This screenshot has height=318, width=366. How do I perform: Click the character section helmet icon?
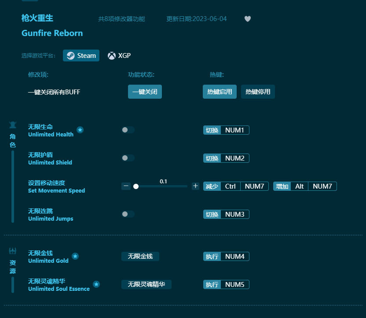point(13,125)
